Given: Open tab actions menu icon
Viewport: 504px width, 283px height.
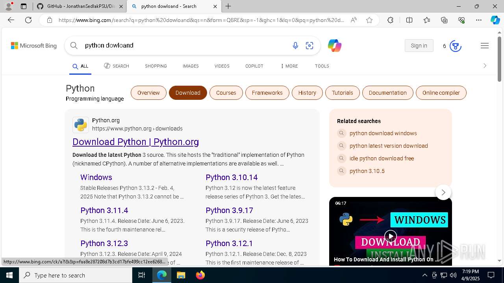Looking at the screenshot, I should [24, 6].
